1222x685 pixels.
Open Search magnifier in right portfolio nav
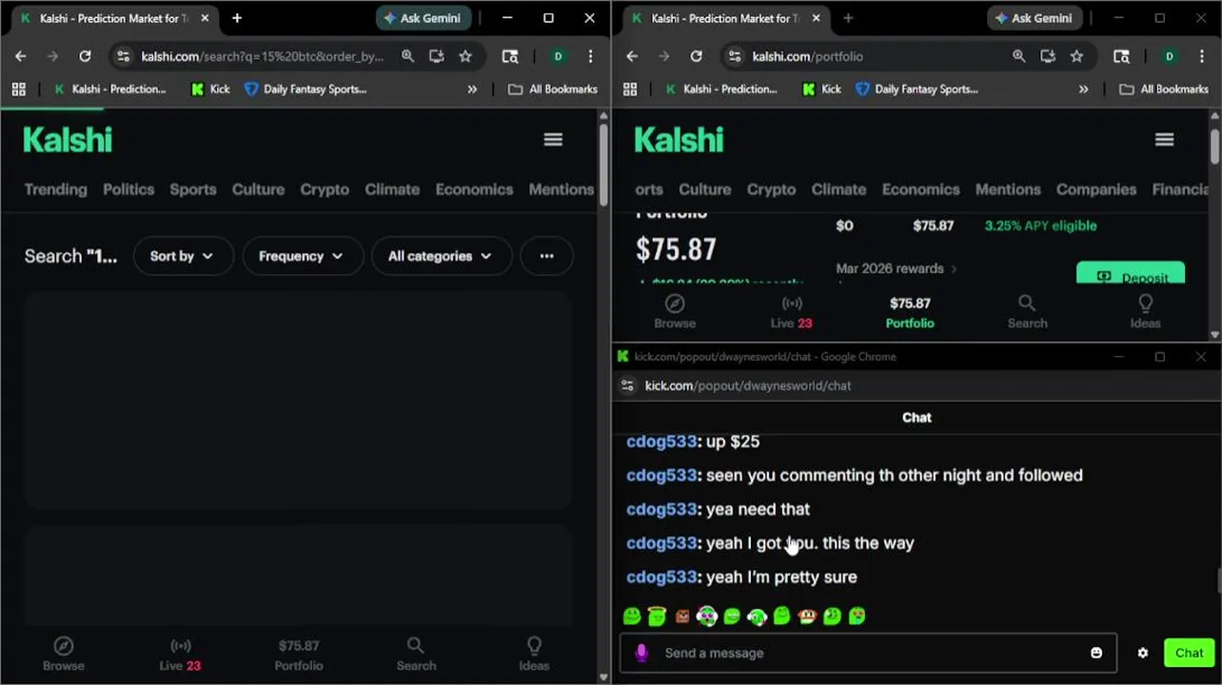[x=1027, y=303]
